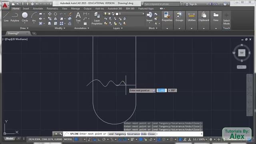Click the Plot printer icon
Screen dimensions: 256x144
32,4
